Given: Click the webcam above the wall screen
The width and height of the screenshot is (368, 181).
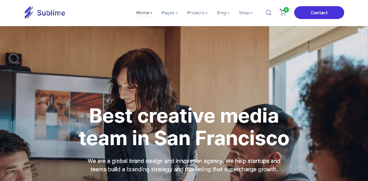Looking at the screenshot, I should [x=14, y=59].
